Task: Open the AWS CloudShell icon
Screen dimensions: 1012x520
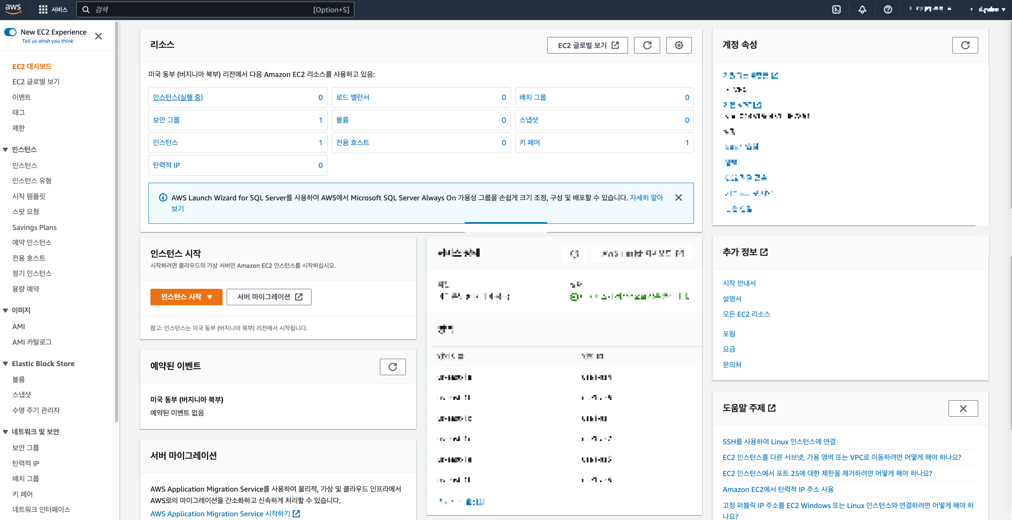Action: [x=836, y=9]
